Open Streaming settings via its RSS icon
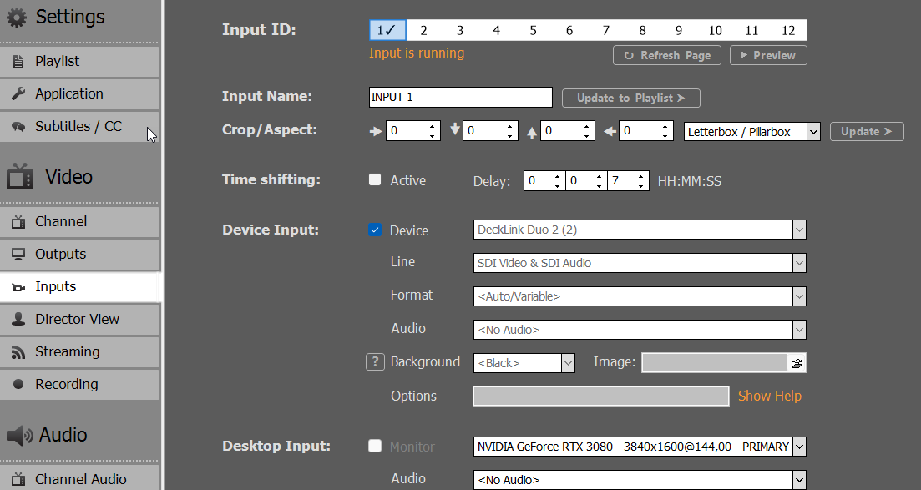Viewport: 921px width, 490px height. click(18, 352)
